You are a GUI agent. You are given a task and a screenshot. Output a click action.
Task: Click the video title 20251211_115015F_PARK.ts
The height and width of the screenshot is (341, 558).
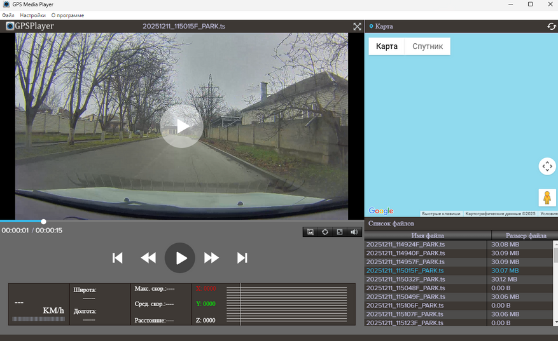(x=184, y=26)
